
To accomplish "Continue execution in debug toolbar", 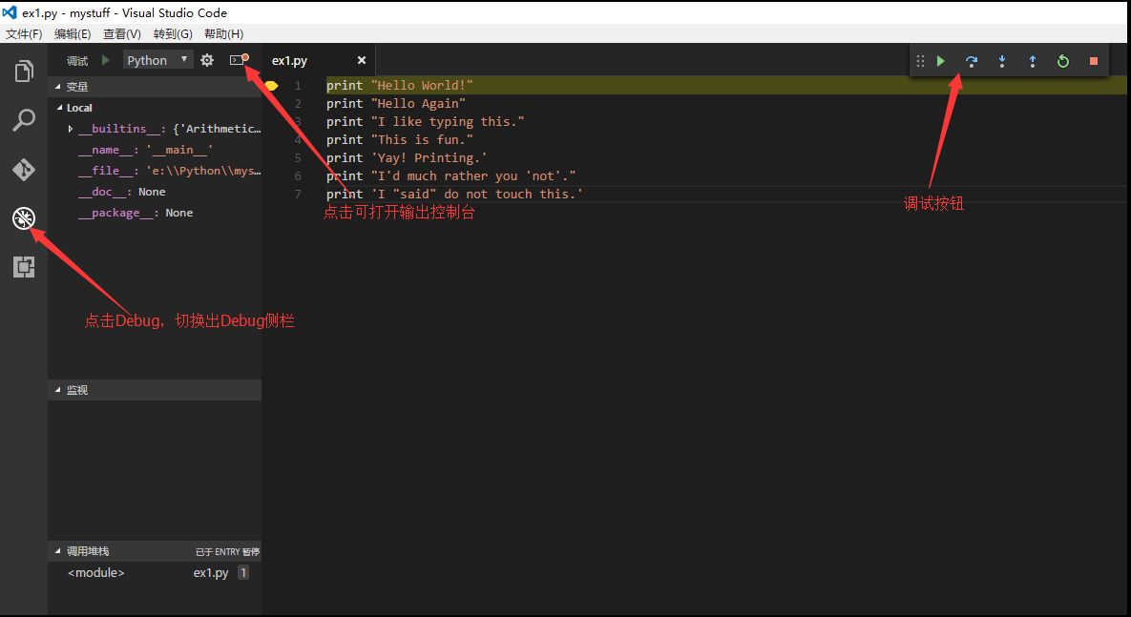I will coord(940,61).
